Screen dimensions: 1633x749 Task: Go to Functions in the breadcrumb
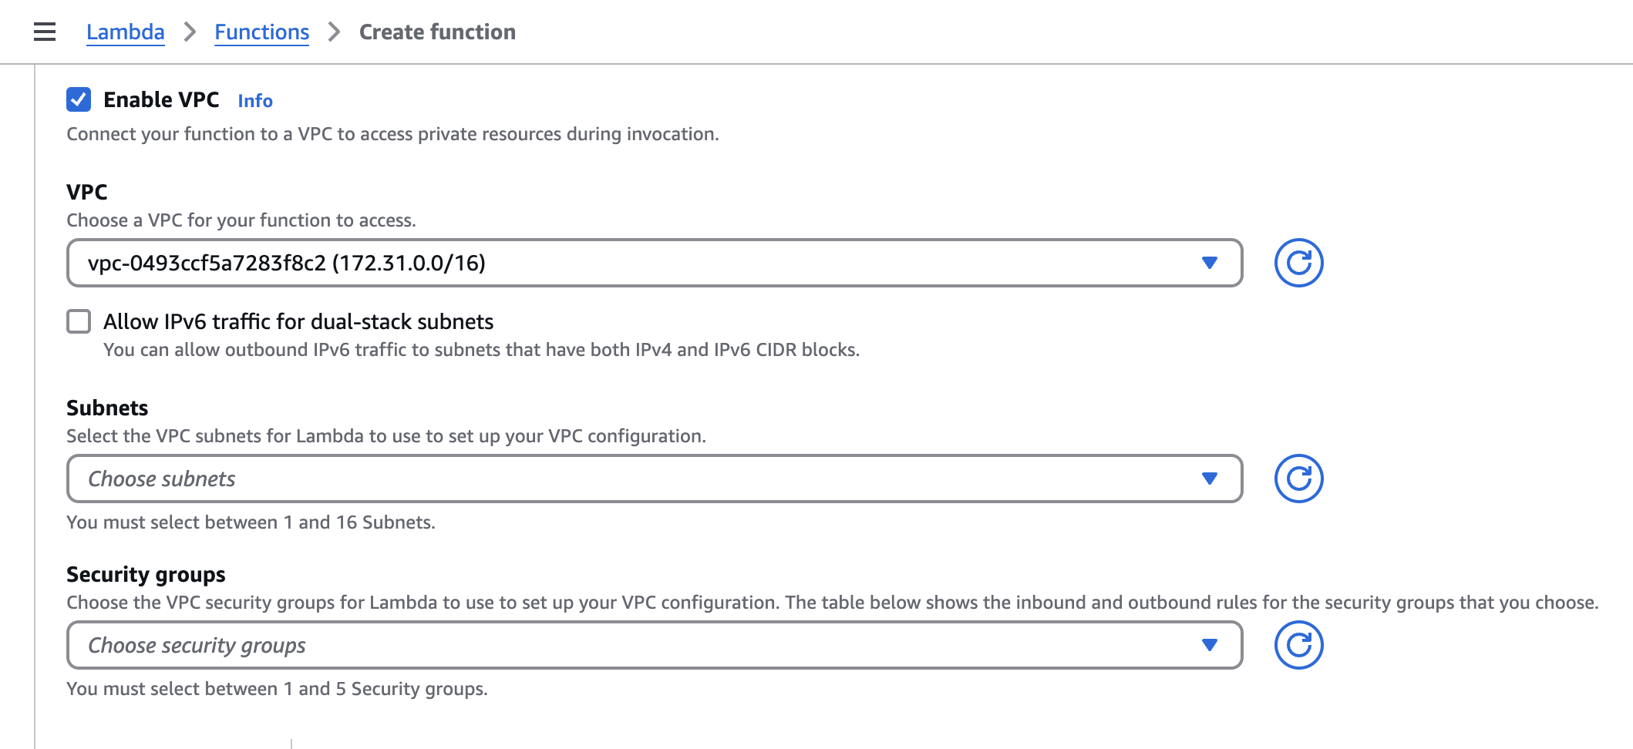coord(261,32)
